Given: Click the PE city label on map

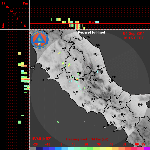Looking at the screenshot, I should 114,77.
